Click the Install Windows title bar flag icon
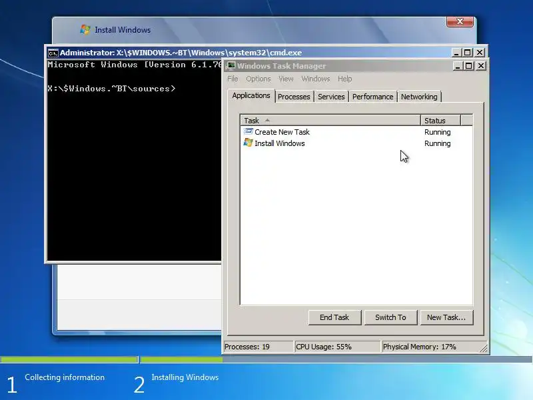533x400 pixels. 85,29
